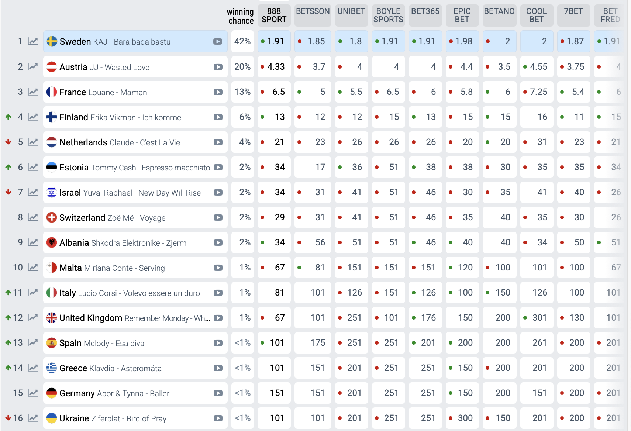Open chart icon for Albania row
The height and width of the screenshot is (431, 631).
(33, 242)
